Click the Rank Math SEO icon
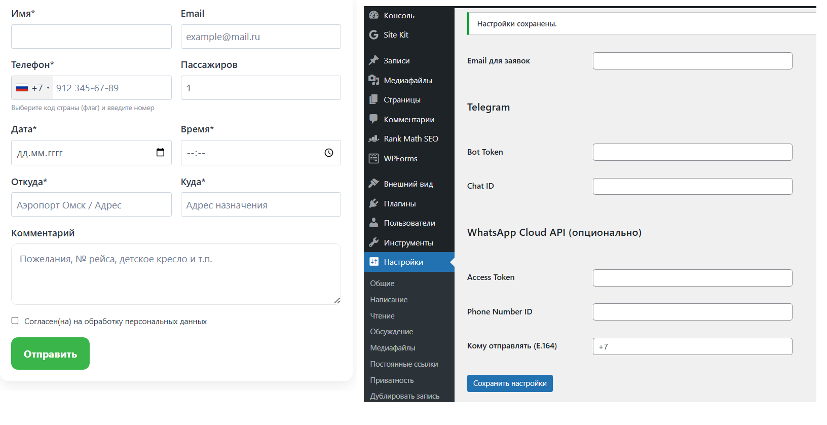Viewport: 827px width, 425px height. pyautogui.click(x=374, y=138)
